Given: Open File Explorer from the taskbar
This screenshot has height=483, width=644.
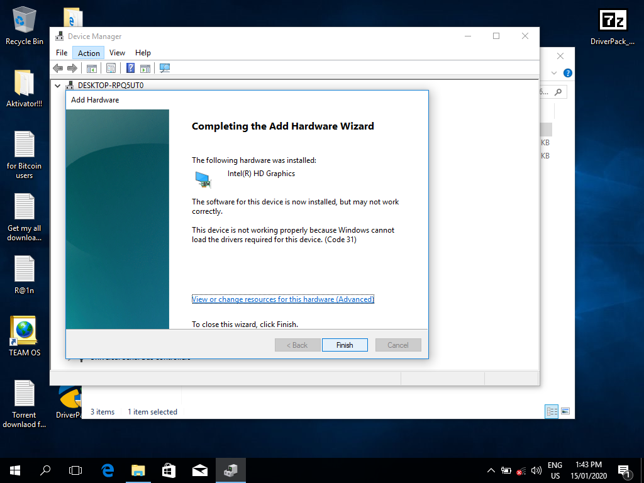Looking at the screenshot, I should (x=138, y=470).
